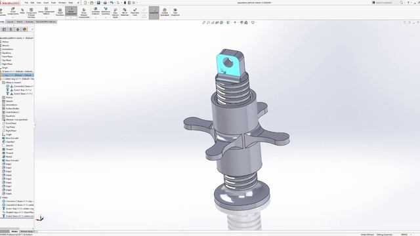Click the Reference Geometry tool
Screen dimensions: 420x236
tap(106, 11)
